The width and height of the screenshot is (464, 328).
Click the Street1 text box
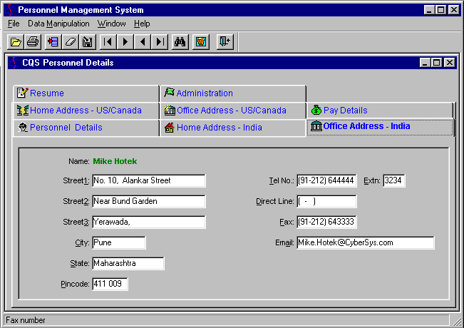click(148, 181)
